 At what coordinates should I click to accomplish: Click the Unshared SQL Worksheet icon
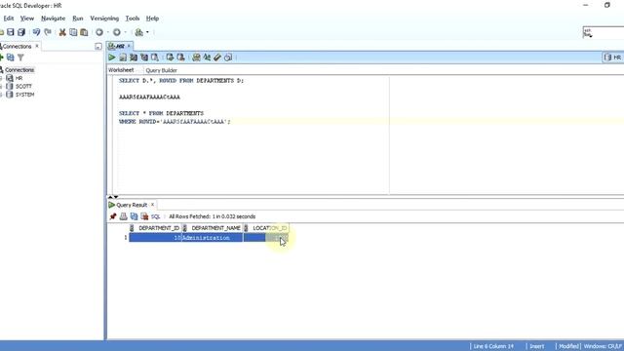(196, 58)
